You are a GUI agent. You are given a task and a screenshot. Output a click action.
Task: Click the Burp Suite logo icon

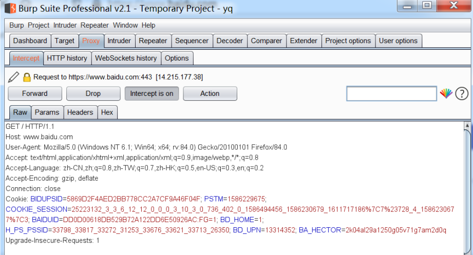(10, 8)
